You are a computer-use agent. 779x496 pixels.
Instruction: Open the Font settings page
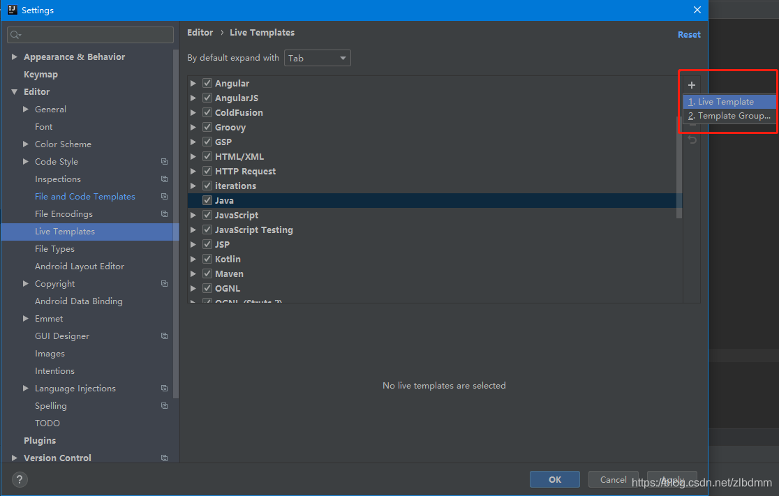pos(44,126)
